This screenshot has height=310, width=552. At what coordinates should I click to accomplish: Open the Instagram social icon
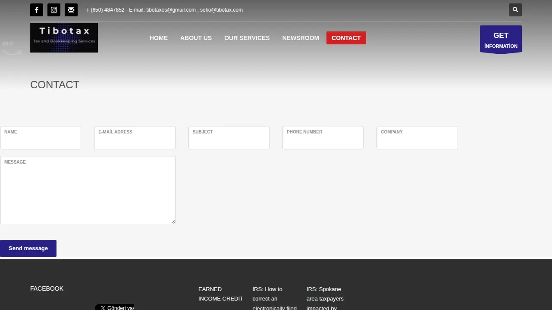click(54, 10)
